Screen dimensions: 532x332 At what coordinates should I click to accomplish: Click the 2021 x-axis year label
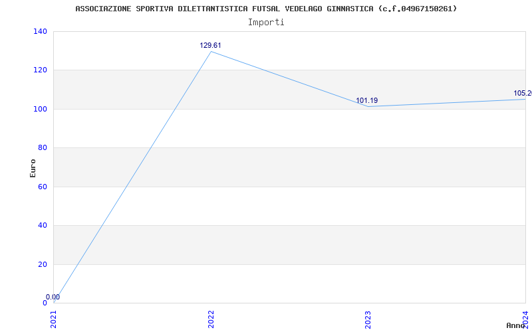pos(54,319)
